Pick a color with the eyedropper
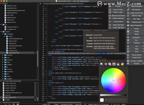Screen dimensions: 144x105 106,100
